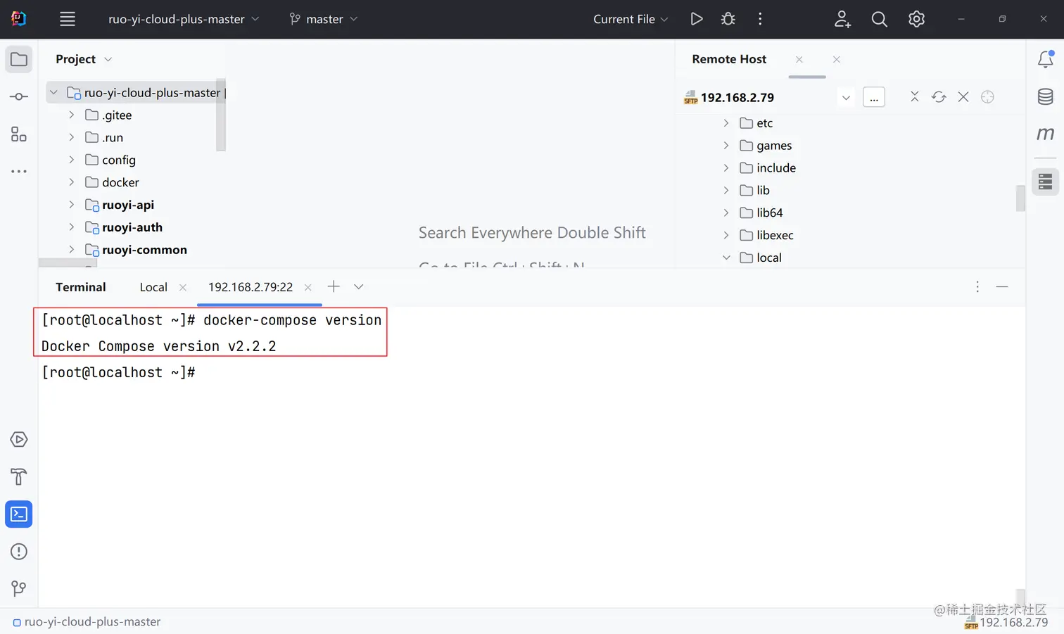The width and height of the screenshot is (1064, 634).
Task: Open the Structure tool window icon
Action: click(19, 134)
